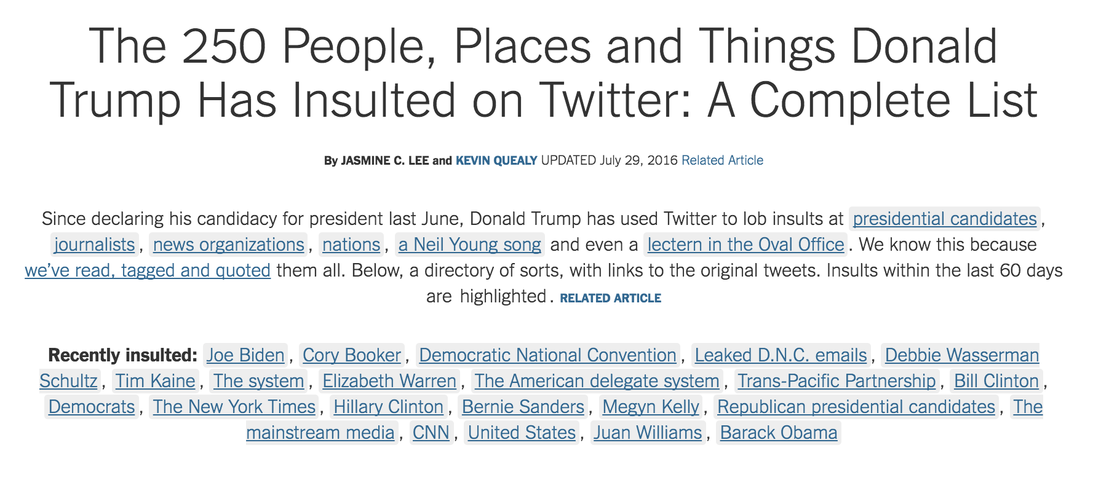
Task: Click "we've read, tagged and quoted" link
Action: point(148,270)
